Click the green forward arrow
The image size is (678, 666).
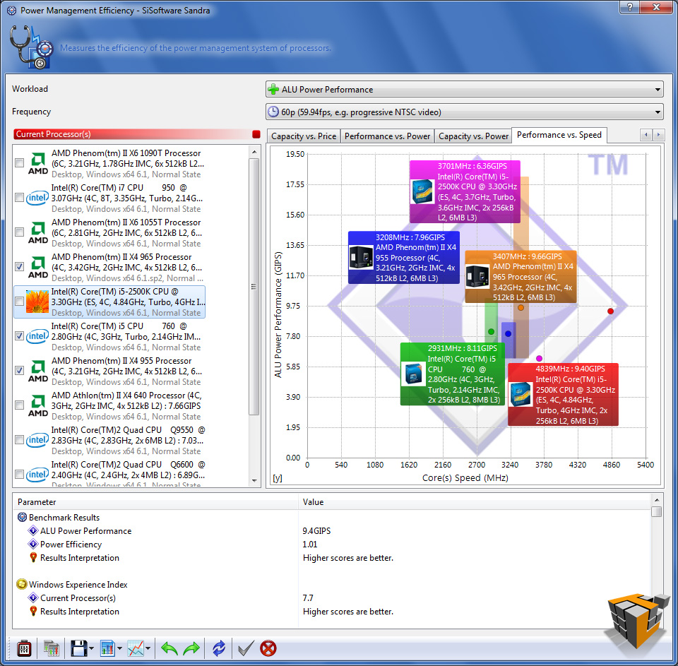tap(191, 648)
